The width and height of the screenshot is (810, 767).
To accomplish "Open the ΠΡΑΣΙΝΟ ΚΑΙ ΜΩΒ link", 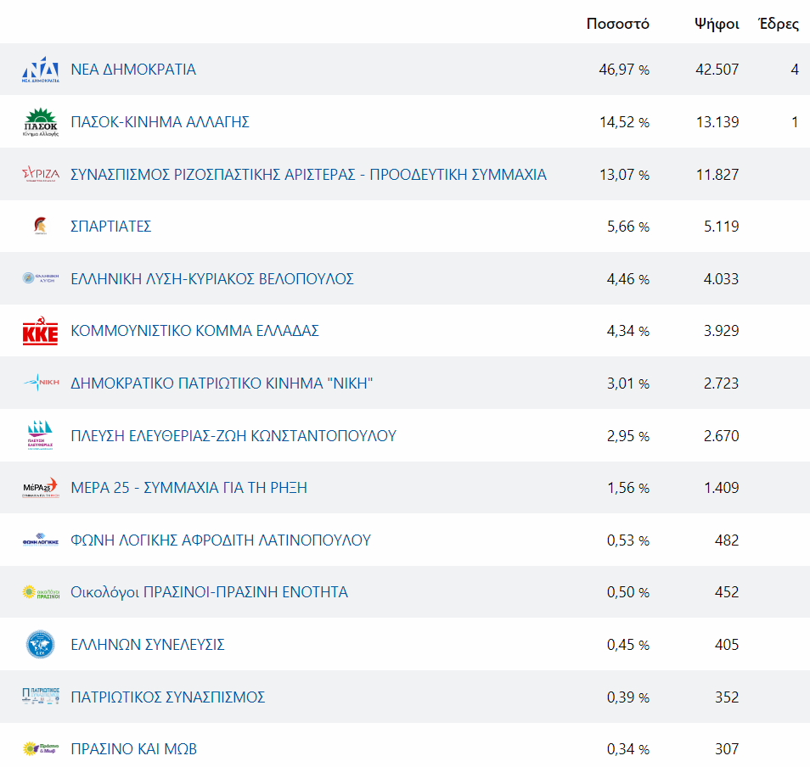I will (x=134, y=748).
